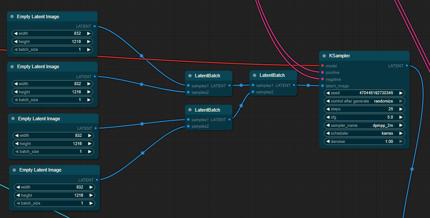
Task: Click samples2 input socket on upper-left LatentBatch
Action: pyautogui.click(x=188, y=92)
